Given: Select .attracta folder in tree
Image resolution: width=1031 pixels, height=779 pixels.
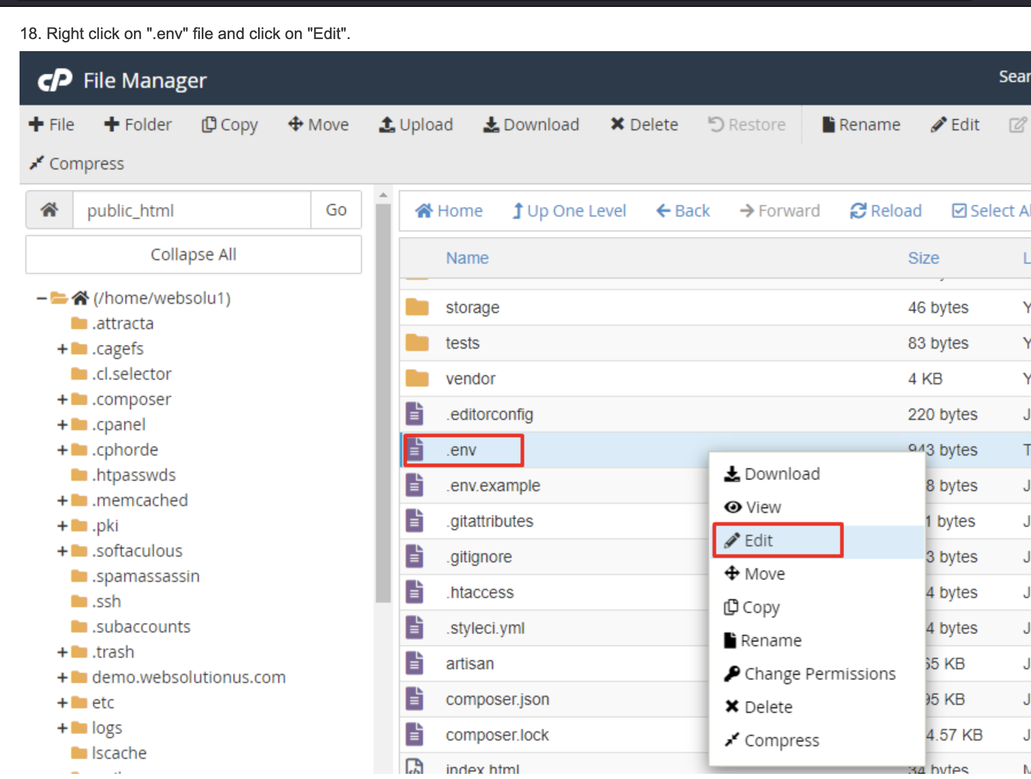Looking at the screenshot, I should click(113, 323).
